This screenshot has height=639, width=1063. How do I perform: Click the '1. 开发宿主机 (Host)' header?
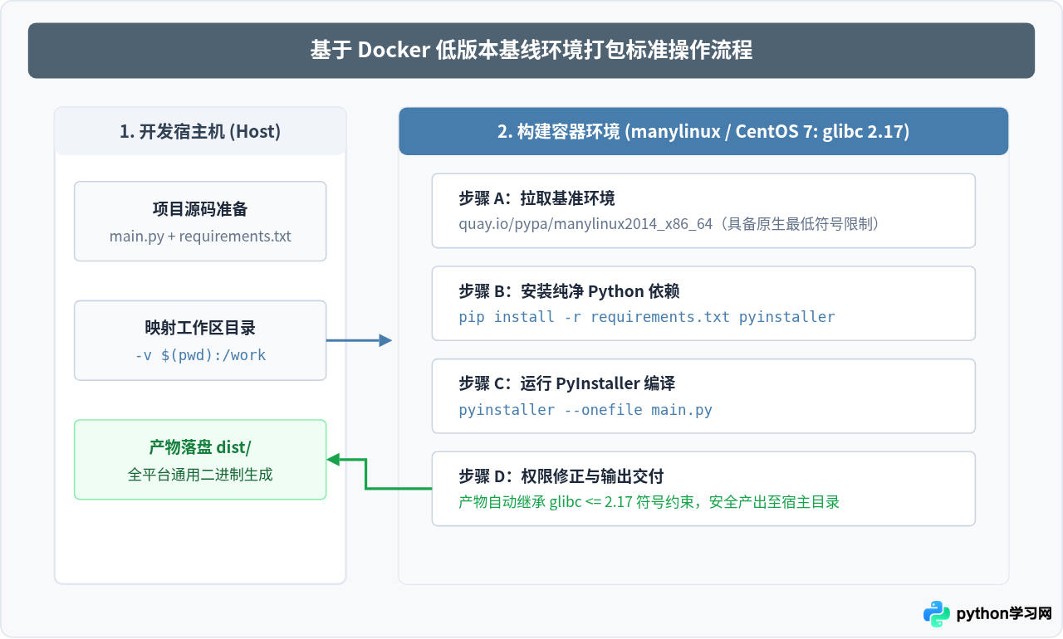point(200,131)
